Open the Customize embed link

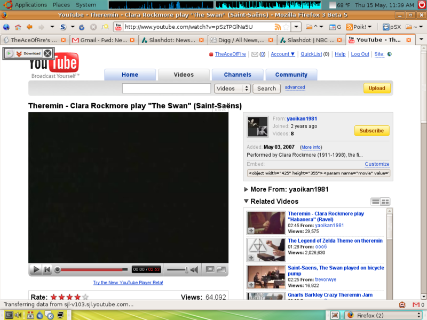[377, 164]
